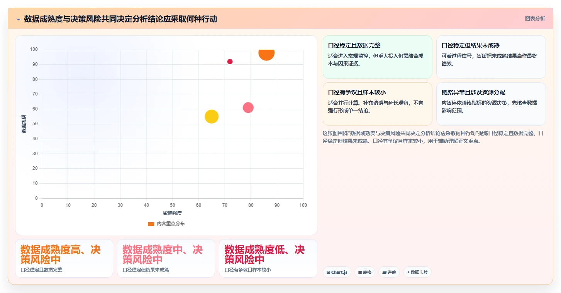Click the 表格 chip

[365, 272]
